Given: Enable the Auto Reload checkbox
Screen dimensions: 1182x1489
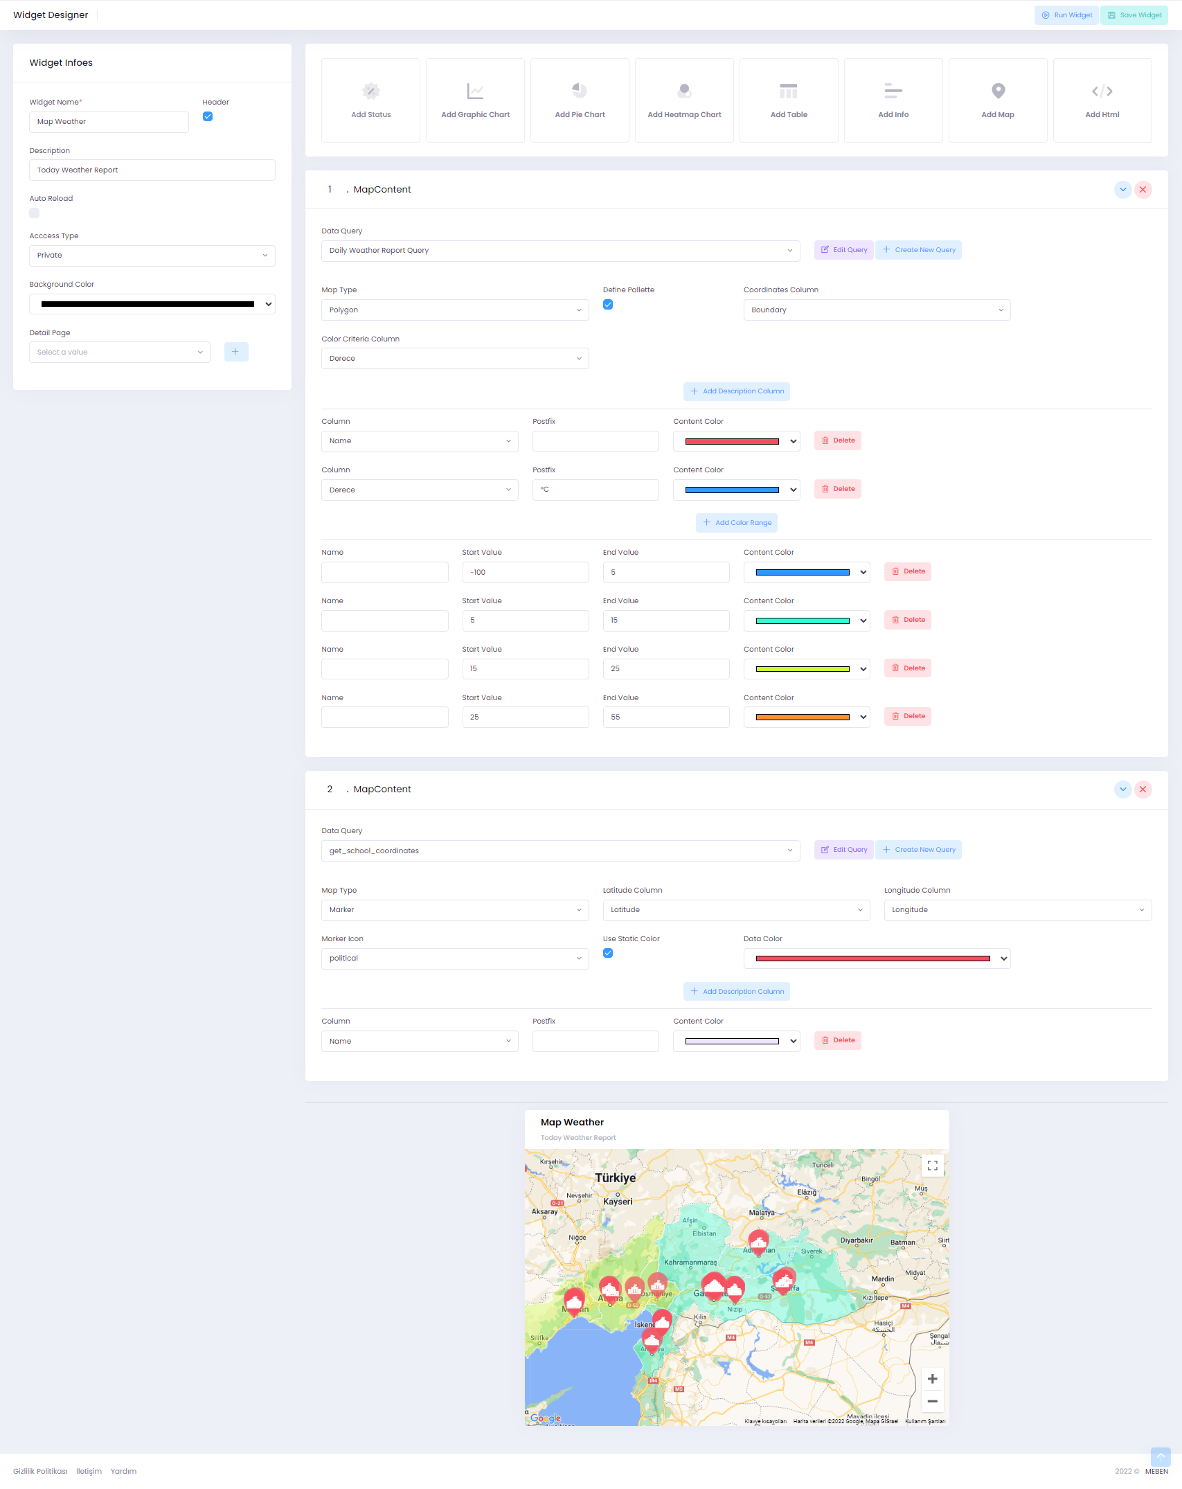Looking at the screenshot, I should [x=35, y=213].
